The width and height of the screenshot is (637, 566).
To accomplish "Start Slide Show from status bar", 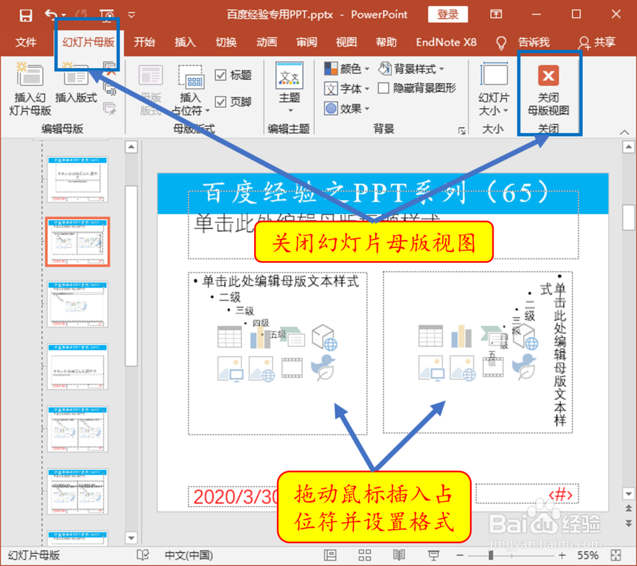I will (x=433, y=555).
